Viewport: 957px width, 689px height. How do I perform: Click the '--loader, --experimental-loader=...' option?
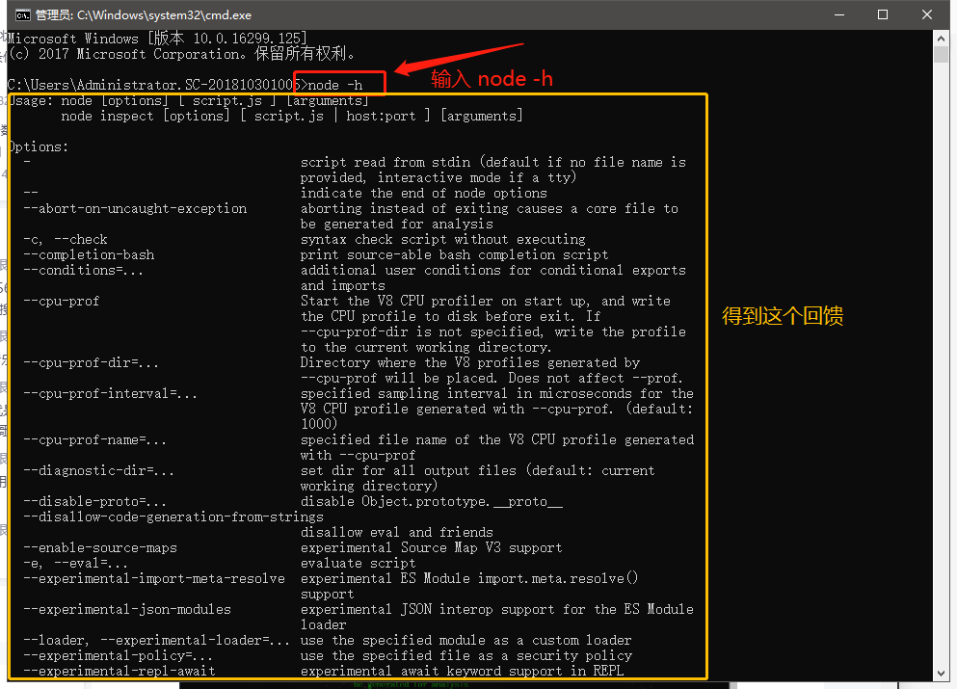(x=156, y=640)
